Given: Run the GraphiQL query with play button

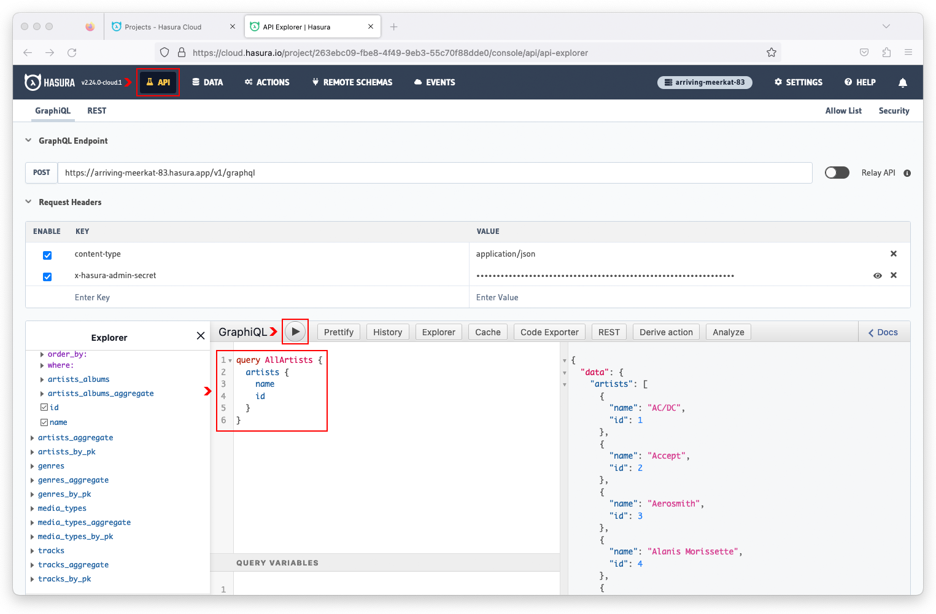Looking at the screenshot, I should (x=295, y=332).
